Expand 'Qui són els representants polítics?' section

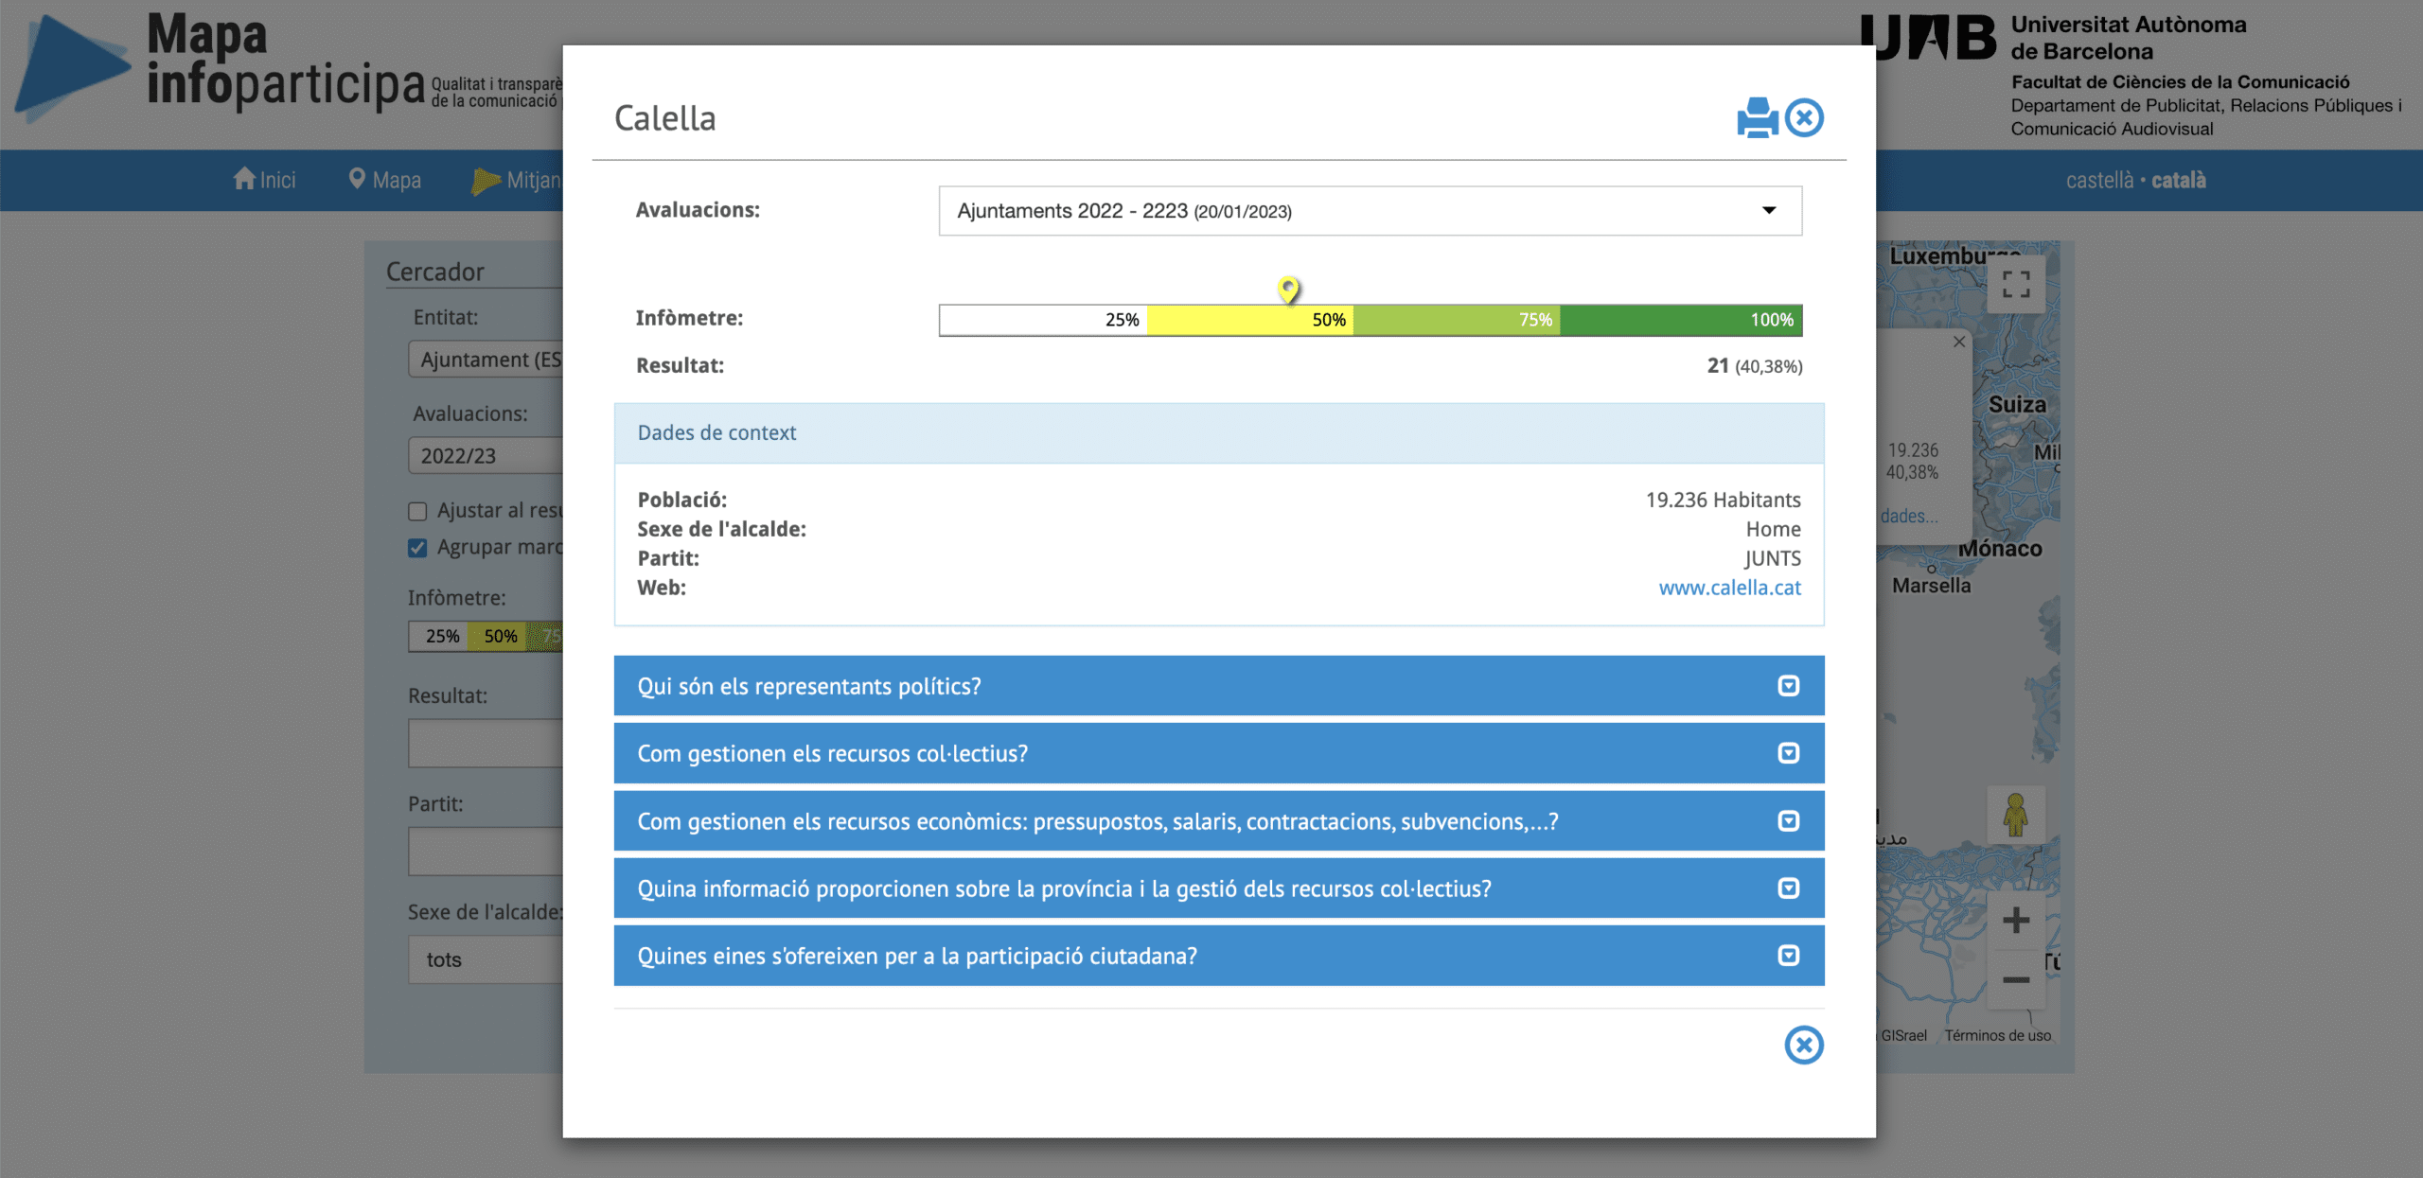(1219, 685)
